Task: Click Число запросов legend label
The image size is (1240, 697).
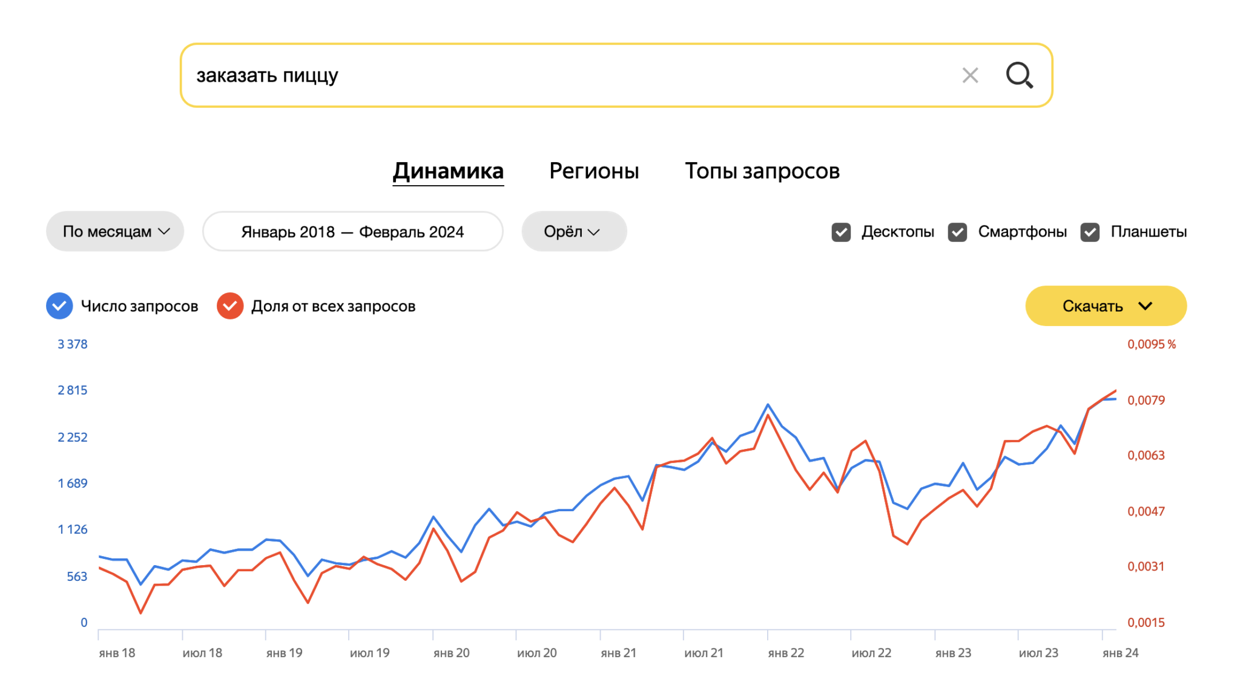Action: point(139,306)
